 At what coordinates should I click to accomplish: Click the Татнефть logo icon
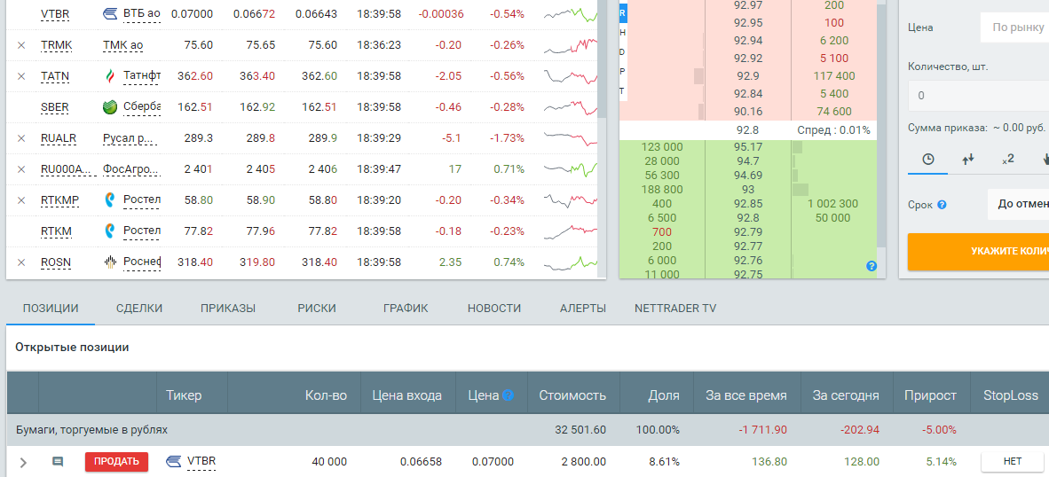(110, 76)
